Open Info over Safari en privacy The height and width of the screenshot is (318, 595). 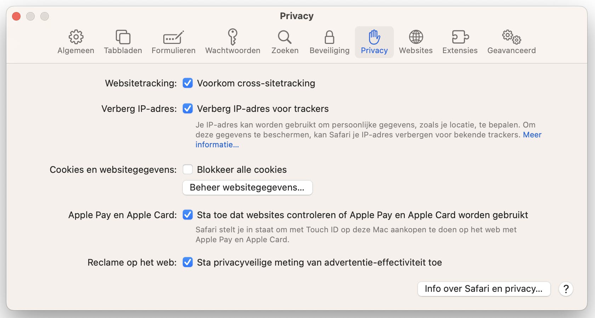[x=484, y=289]
